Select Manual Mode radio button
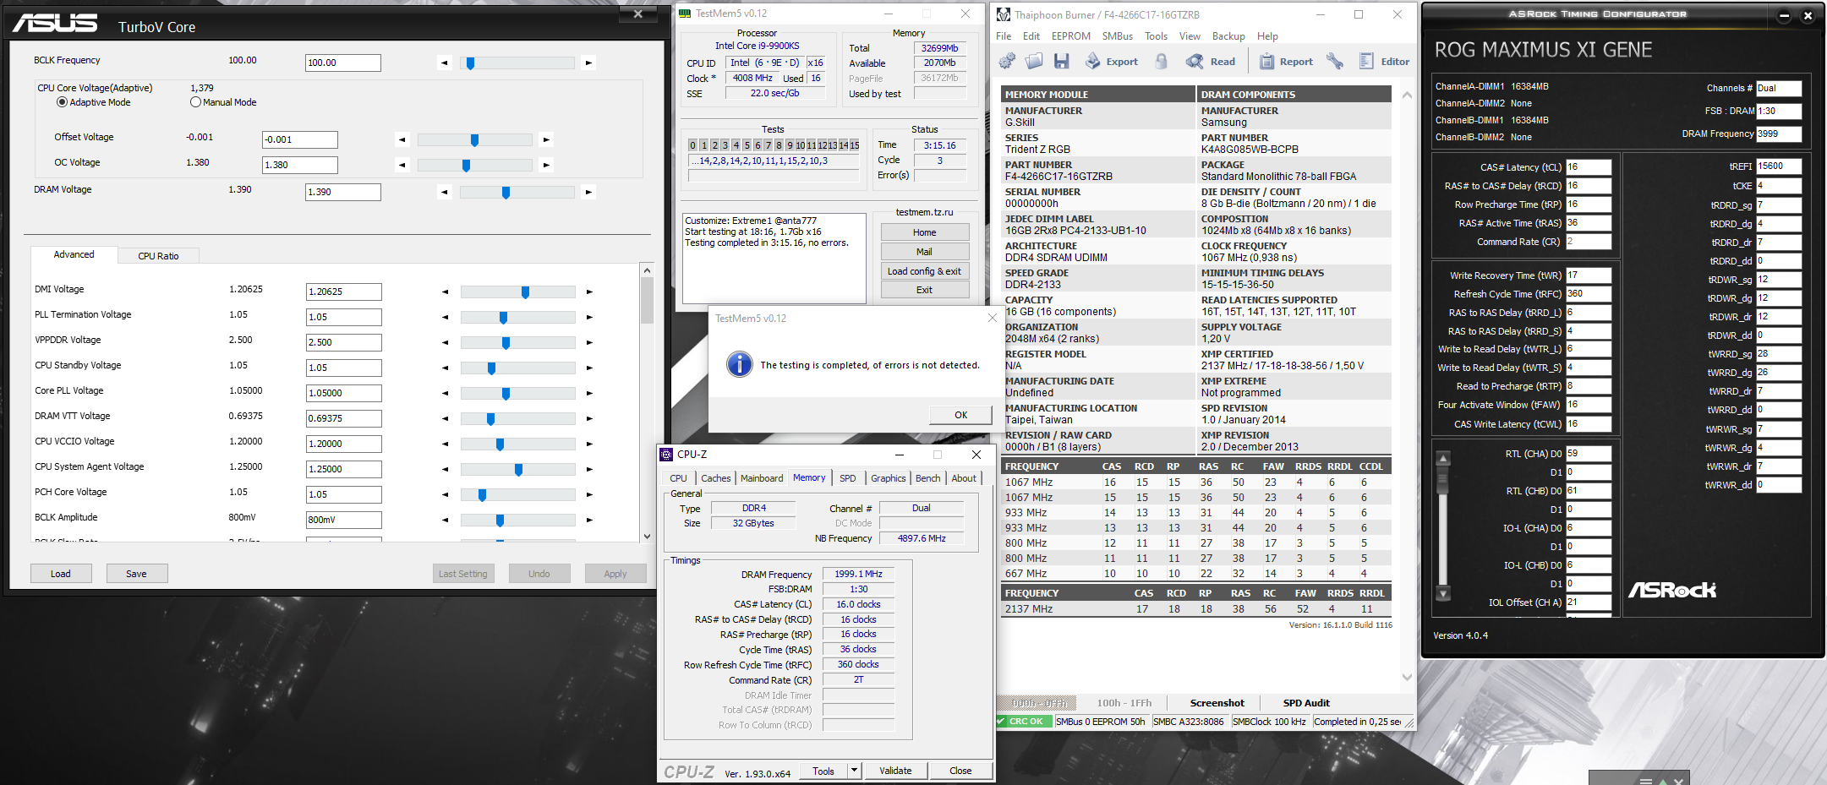1827x785 pixels. click(x=196, y=102)
